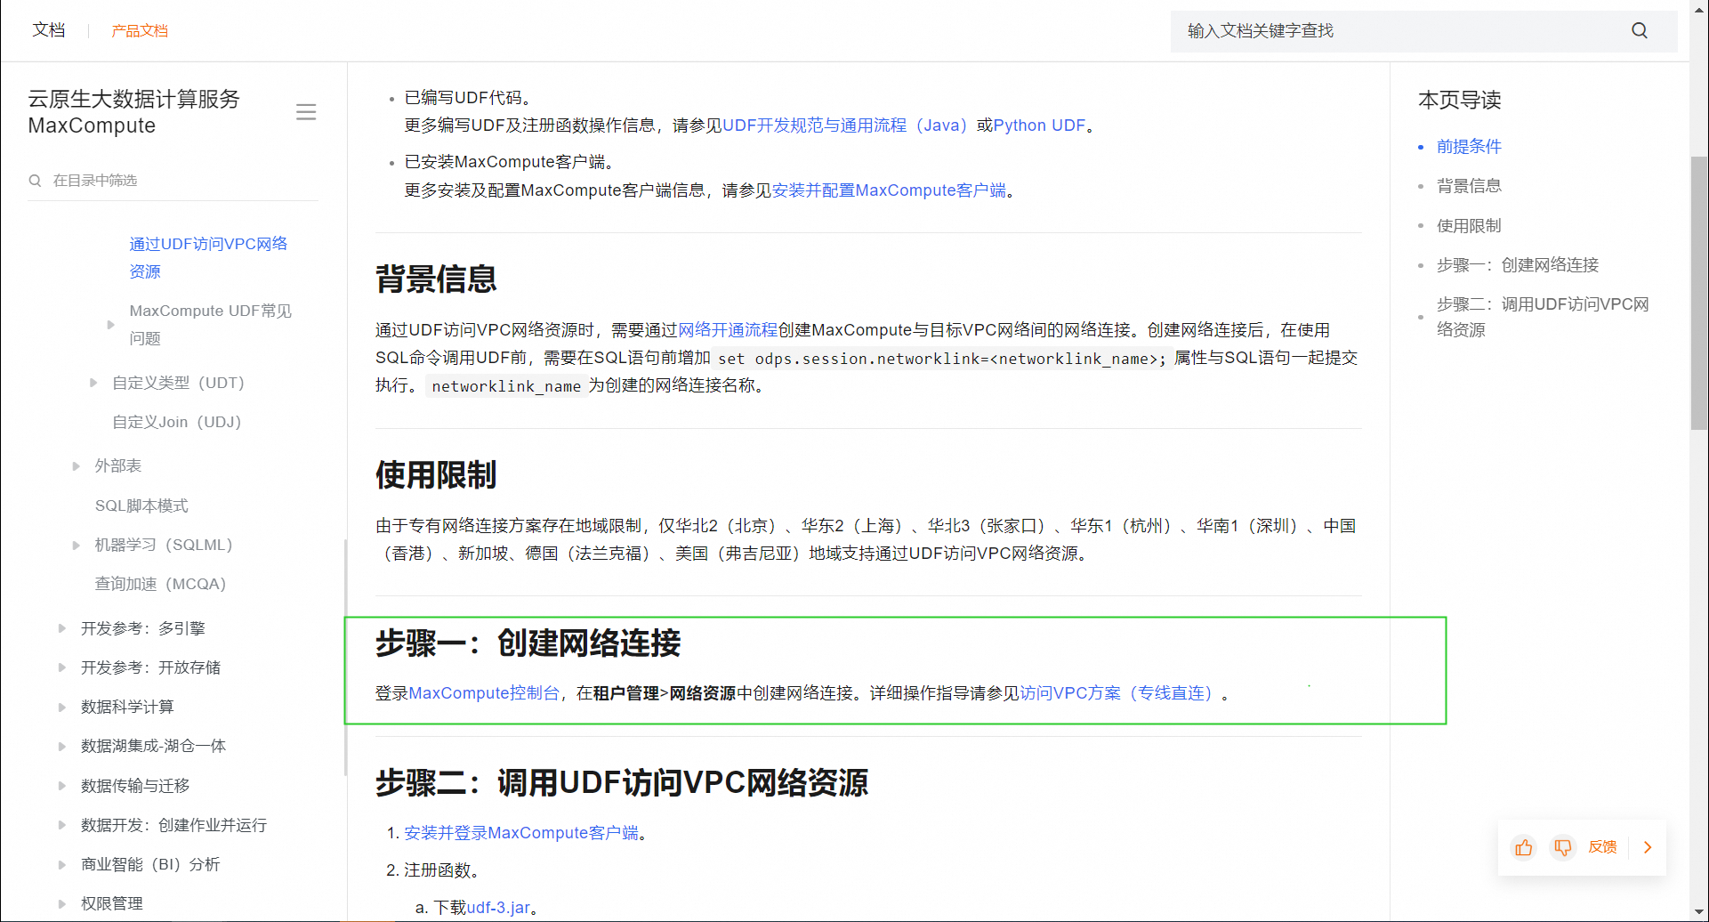Click the networklink_name inline code

click(x=505, y=386)
